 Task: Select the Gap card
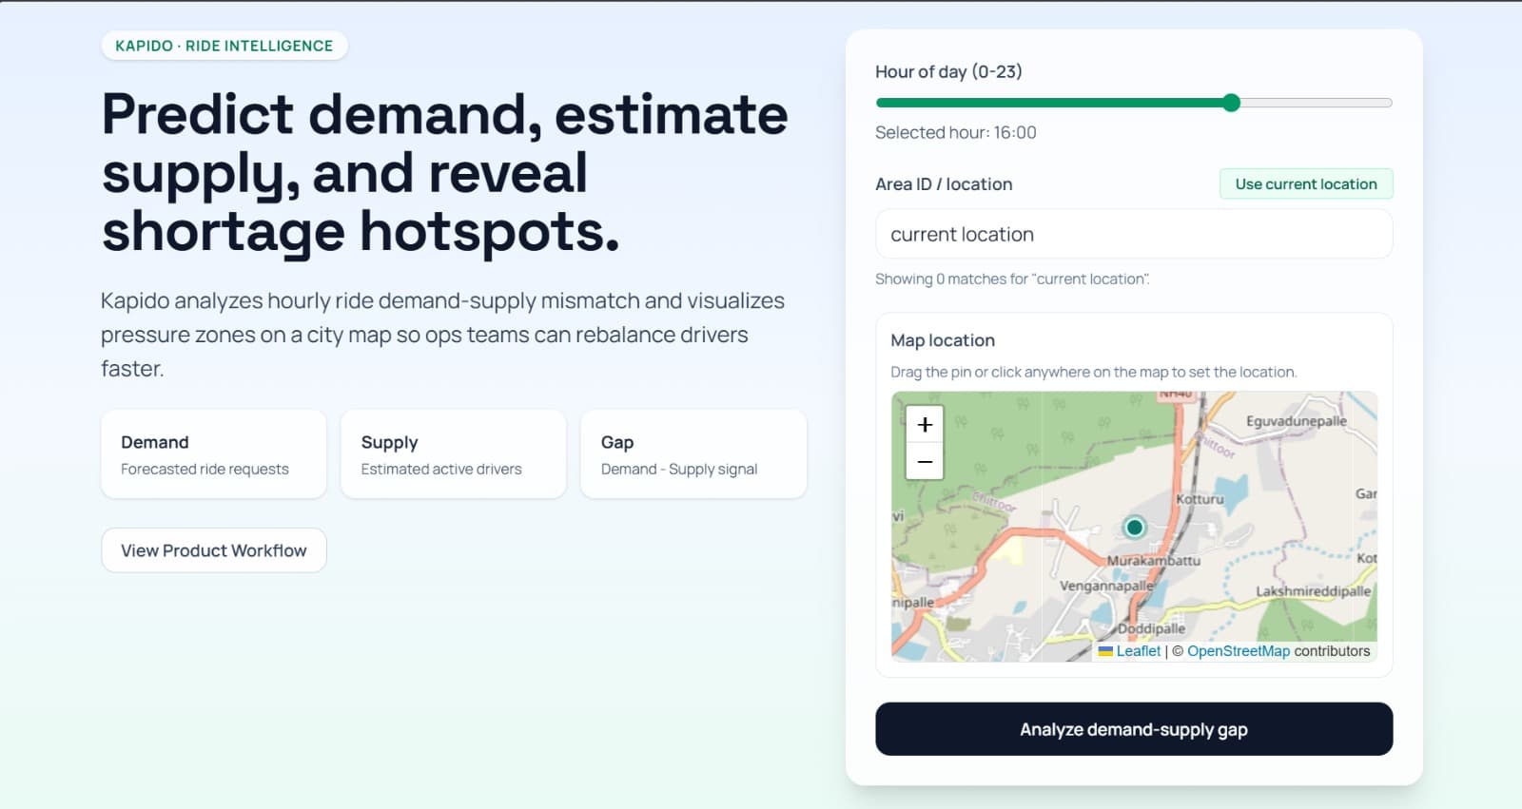(693, 454)
